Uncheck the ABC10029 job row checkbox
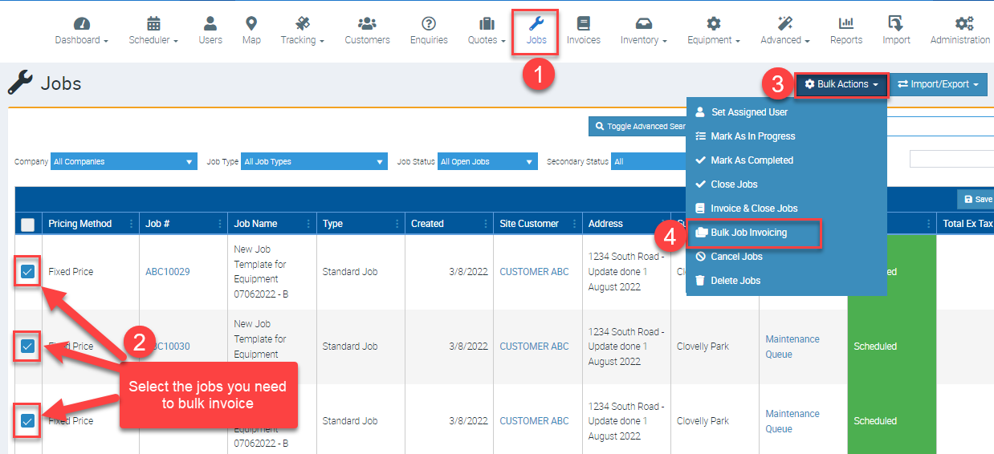 [27, 272]
